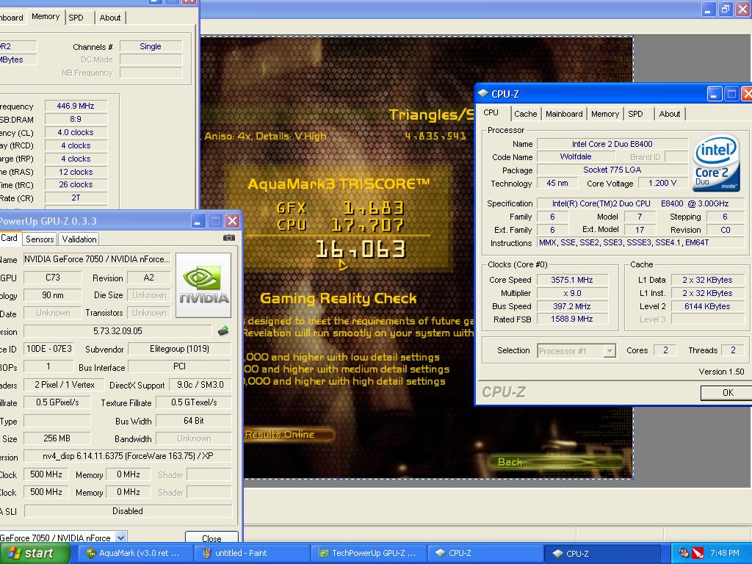Click the driver version nv4_disp field
Viewport: 752px width, 564px height.
pyautogui.click(x=128, y=456)
